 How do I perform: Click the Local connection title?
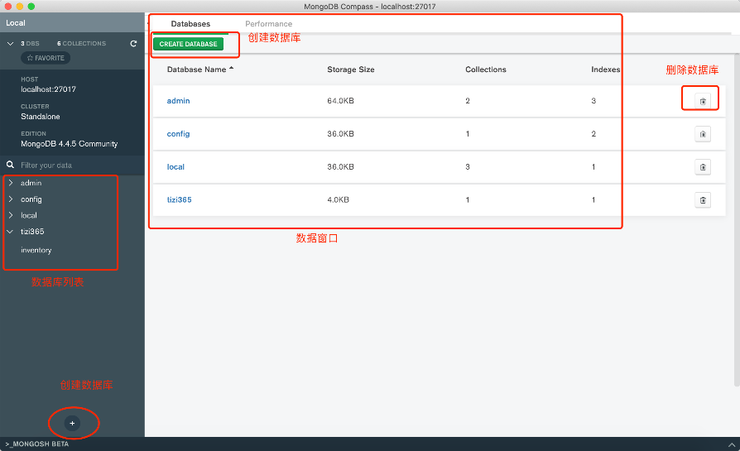16,22
